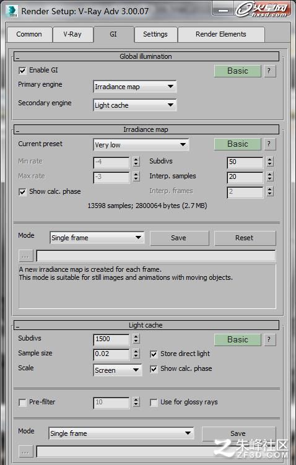The width and height of the screenshot is (296, 465).
Task: Save the irradiance map
Action: (179, 238)
